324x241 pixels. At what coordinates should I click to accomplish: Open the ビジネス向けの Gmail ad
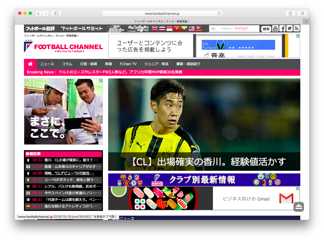click(x=204, y=198)
